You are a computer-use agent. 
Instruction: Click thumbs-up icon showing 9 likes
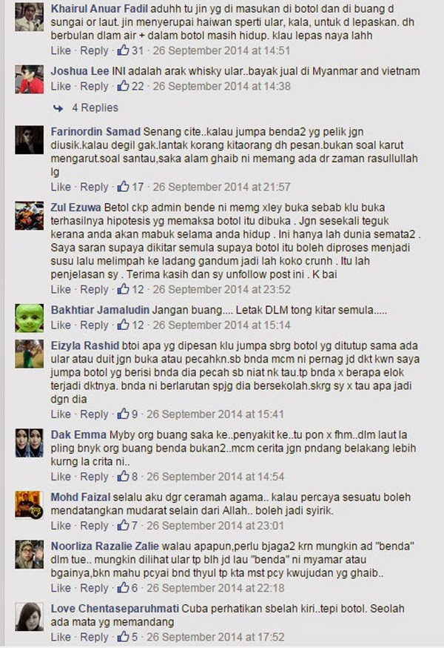click(x=123, y=414)
